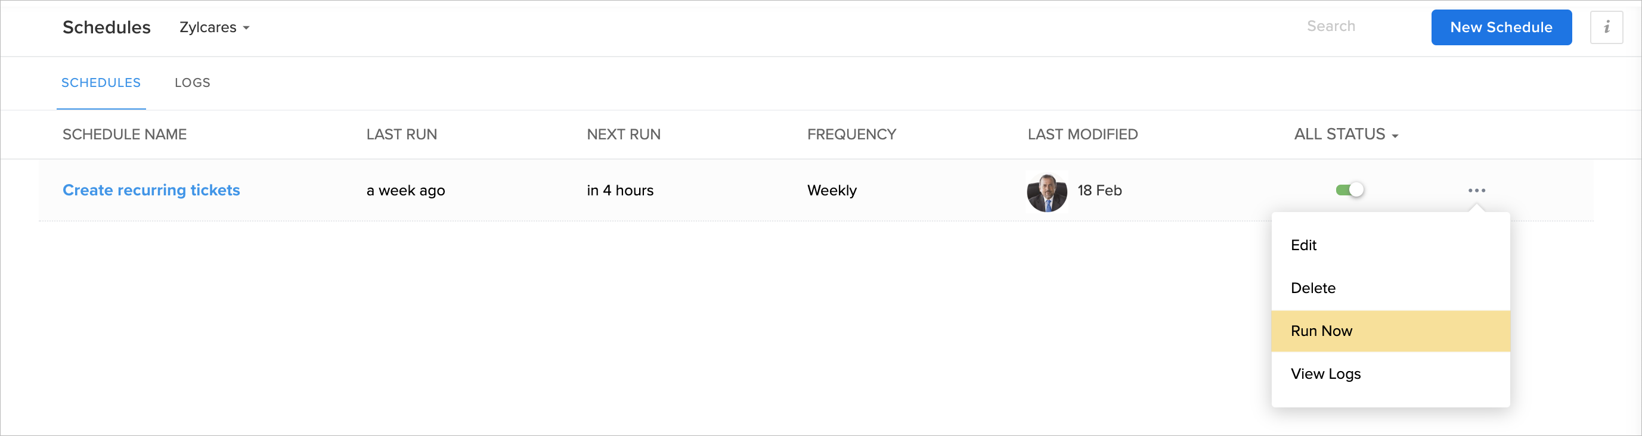Viewport: 1642px width, 436px height.
Task: Disable the Create recurring tickets schedule toggle
Action: 1349,191
